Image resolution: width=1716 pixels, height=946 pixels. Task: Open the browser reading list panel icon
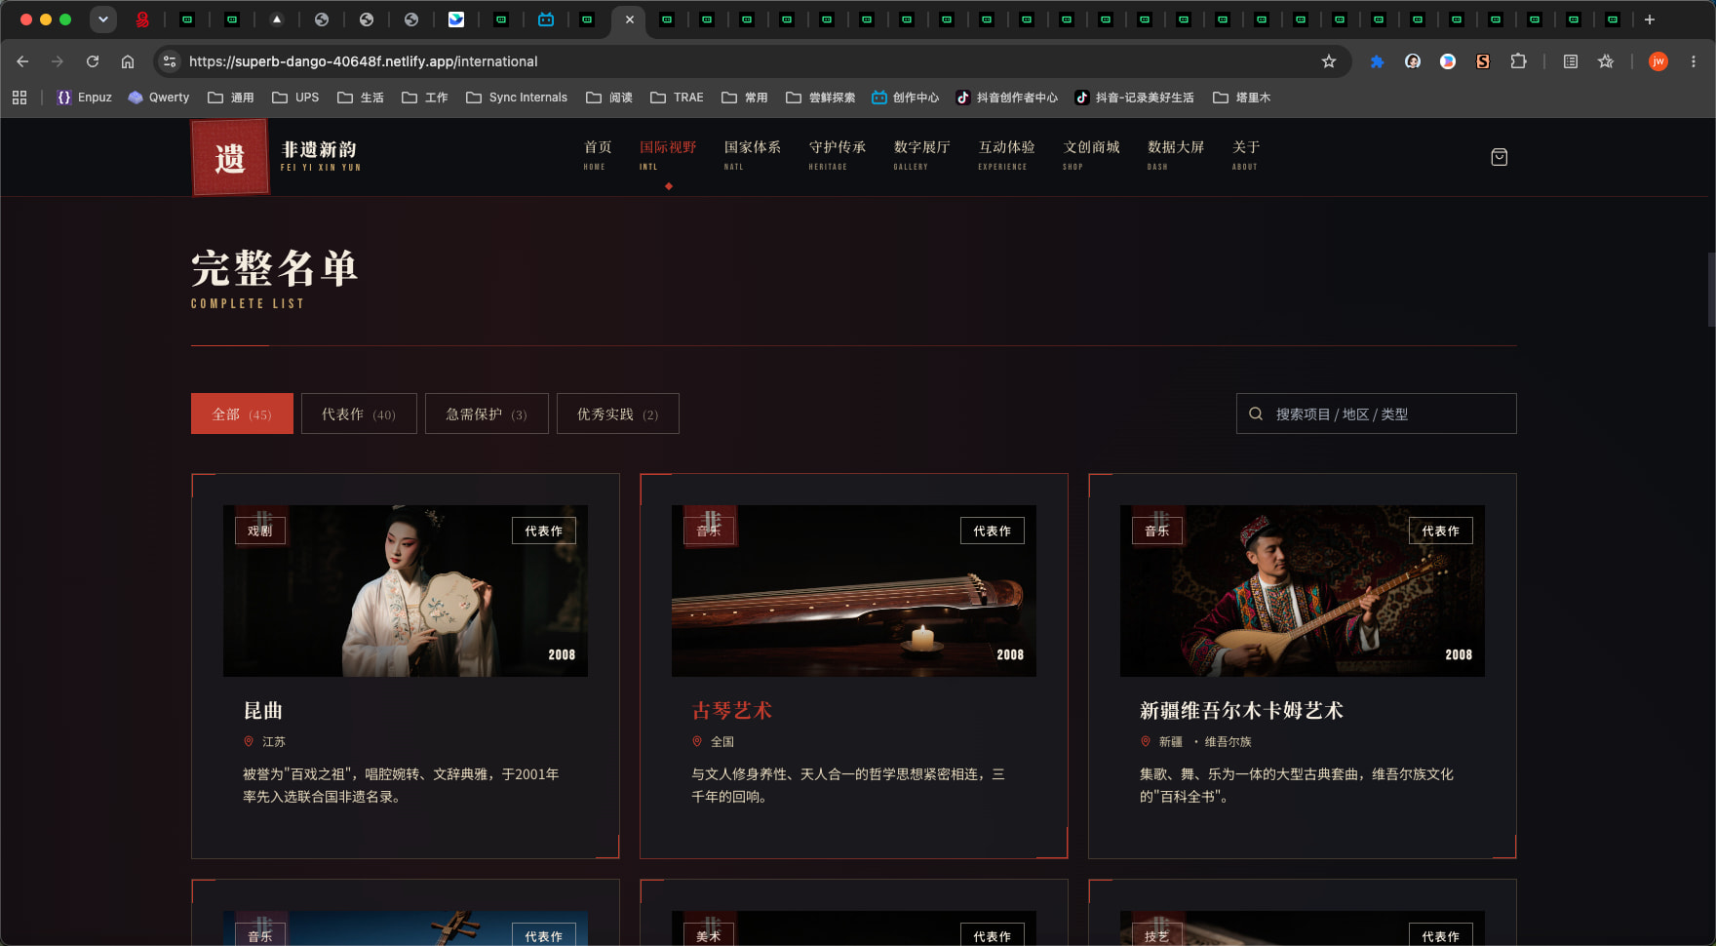tap(1571, 61)
